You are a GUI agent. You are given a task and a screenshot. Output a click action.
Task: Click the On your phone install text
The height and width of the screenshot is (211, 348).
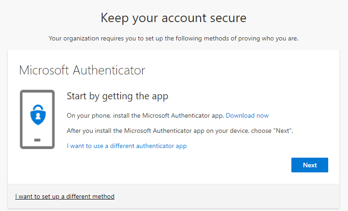click(x=145, y=115)
